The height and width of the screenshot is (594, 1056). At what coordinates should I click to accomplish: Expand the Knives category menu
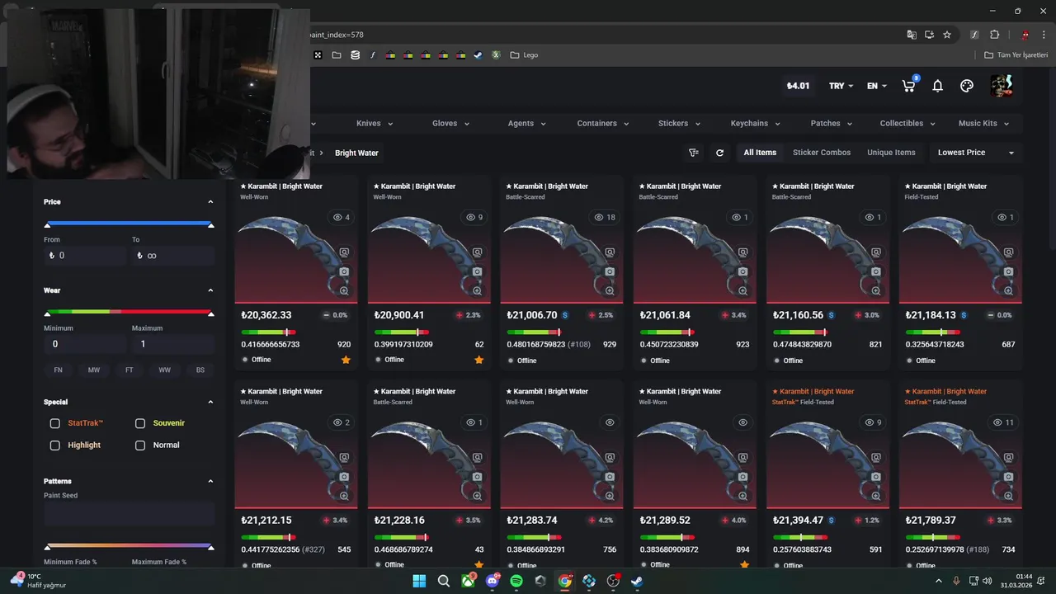375,124
